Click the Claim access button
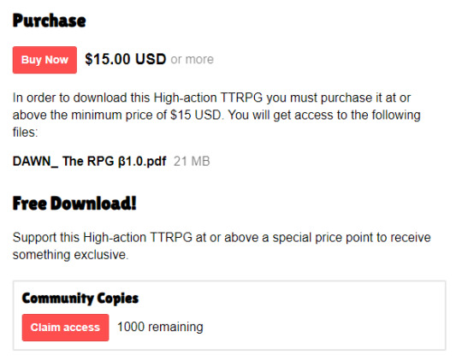Image resolution: width=462 pixels, height=361 pixels. click(x=65, y=328)
